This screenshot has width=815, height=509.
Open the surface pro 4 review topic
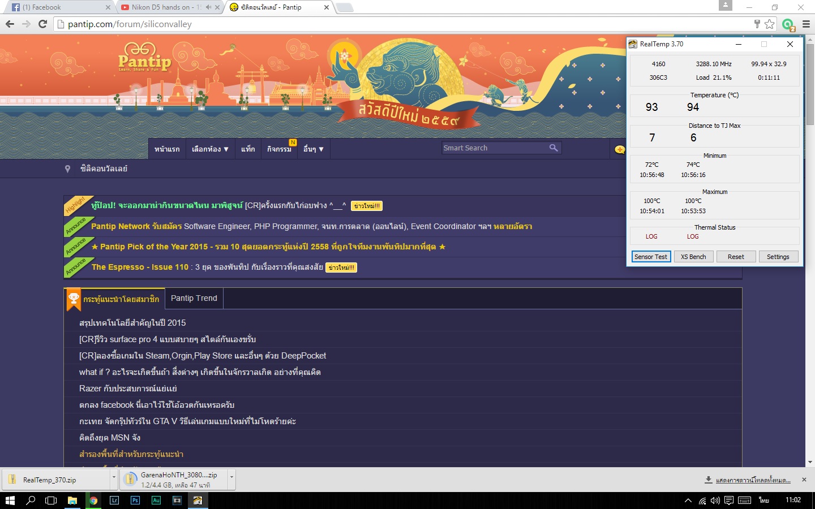coord(168,339)
